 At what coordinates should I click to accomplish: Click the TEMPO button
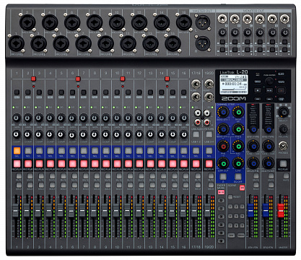pyautogui.click(x=281, y=82)
